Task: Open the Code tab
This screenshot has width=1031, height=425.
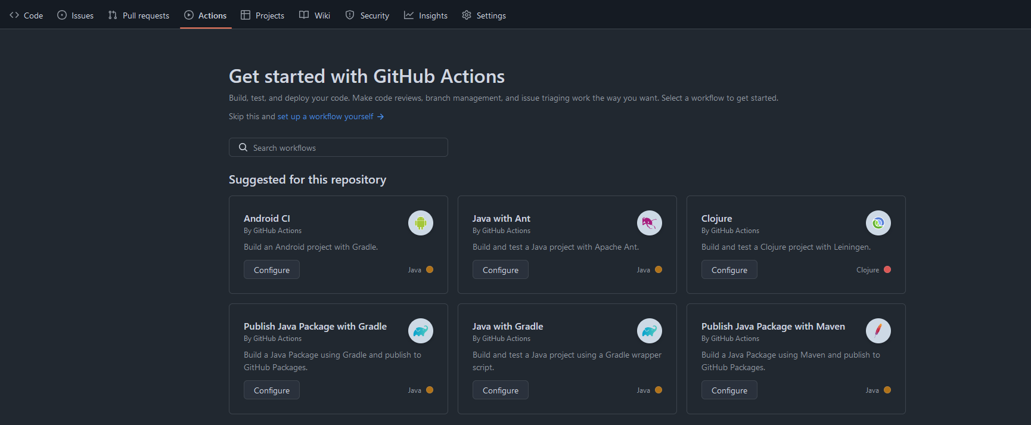Action: click(x=26, y=15)
